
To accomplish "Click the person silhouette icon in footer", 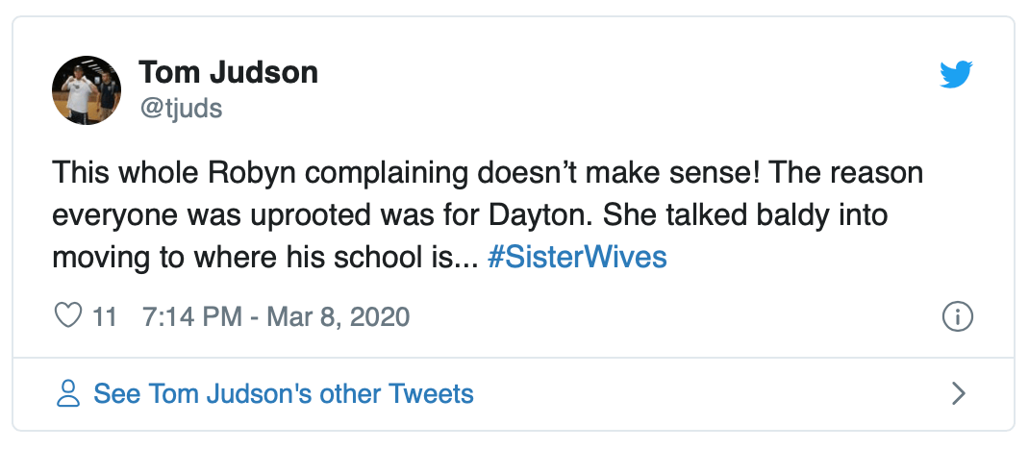I will pyautogui.click(x=68, y=393).
